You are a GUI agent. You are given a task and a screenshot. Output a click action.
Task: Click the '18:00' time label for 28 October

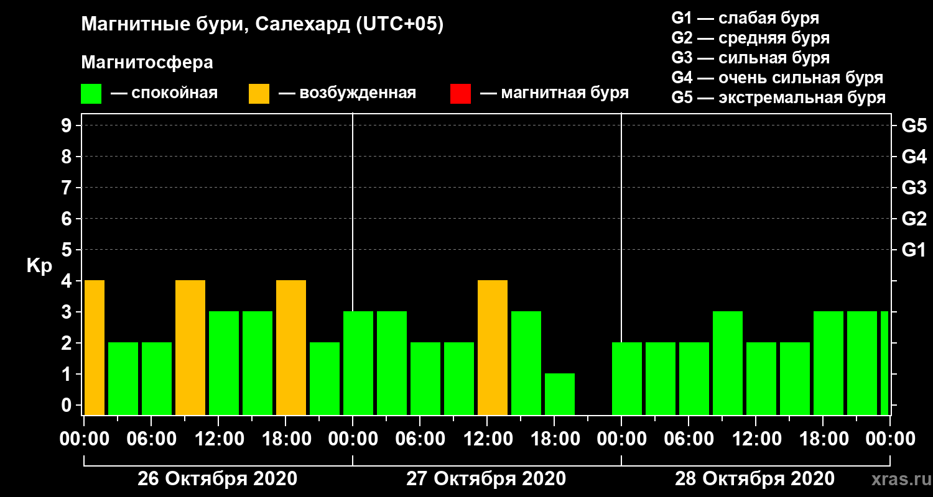click(x=823, y=439)
